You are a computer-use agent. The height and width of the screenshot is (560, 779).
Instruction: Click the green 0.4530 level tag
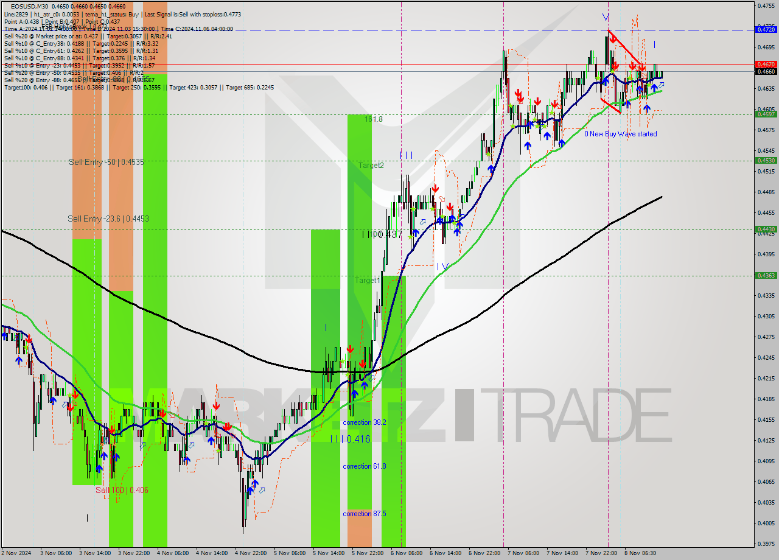(766, 161)
